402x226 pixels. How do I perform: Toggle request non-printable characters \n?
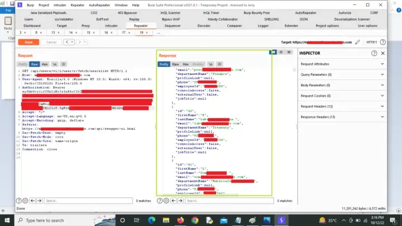[x=55, y=64]
